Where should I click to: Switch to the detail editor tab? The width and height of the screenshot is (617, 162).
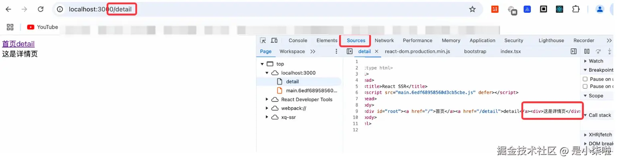pos(364,51)
